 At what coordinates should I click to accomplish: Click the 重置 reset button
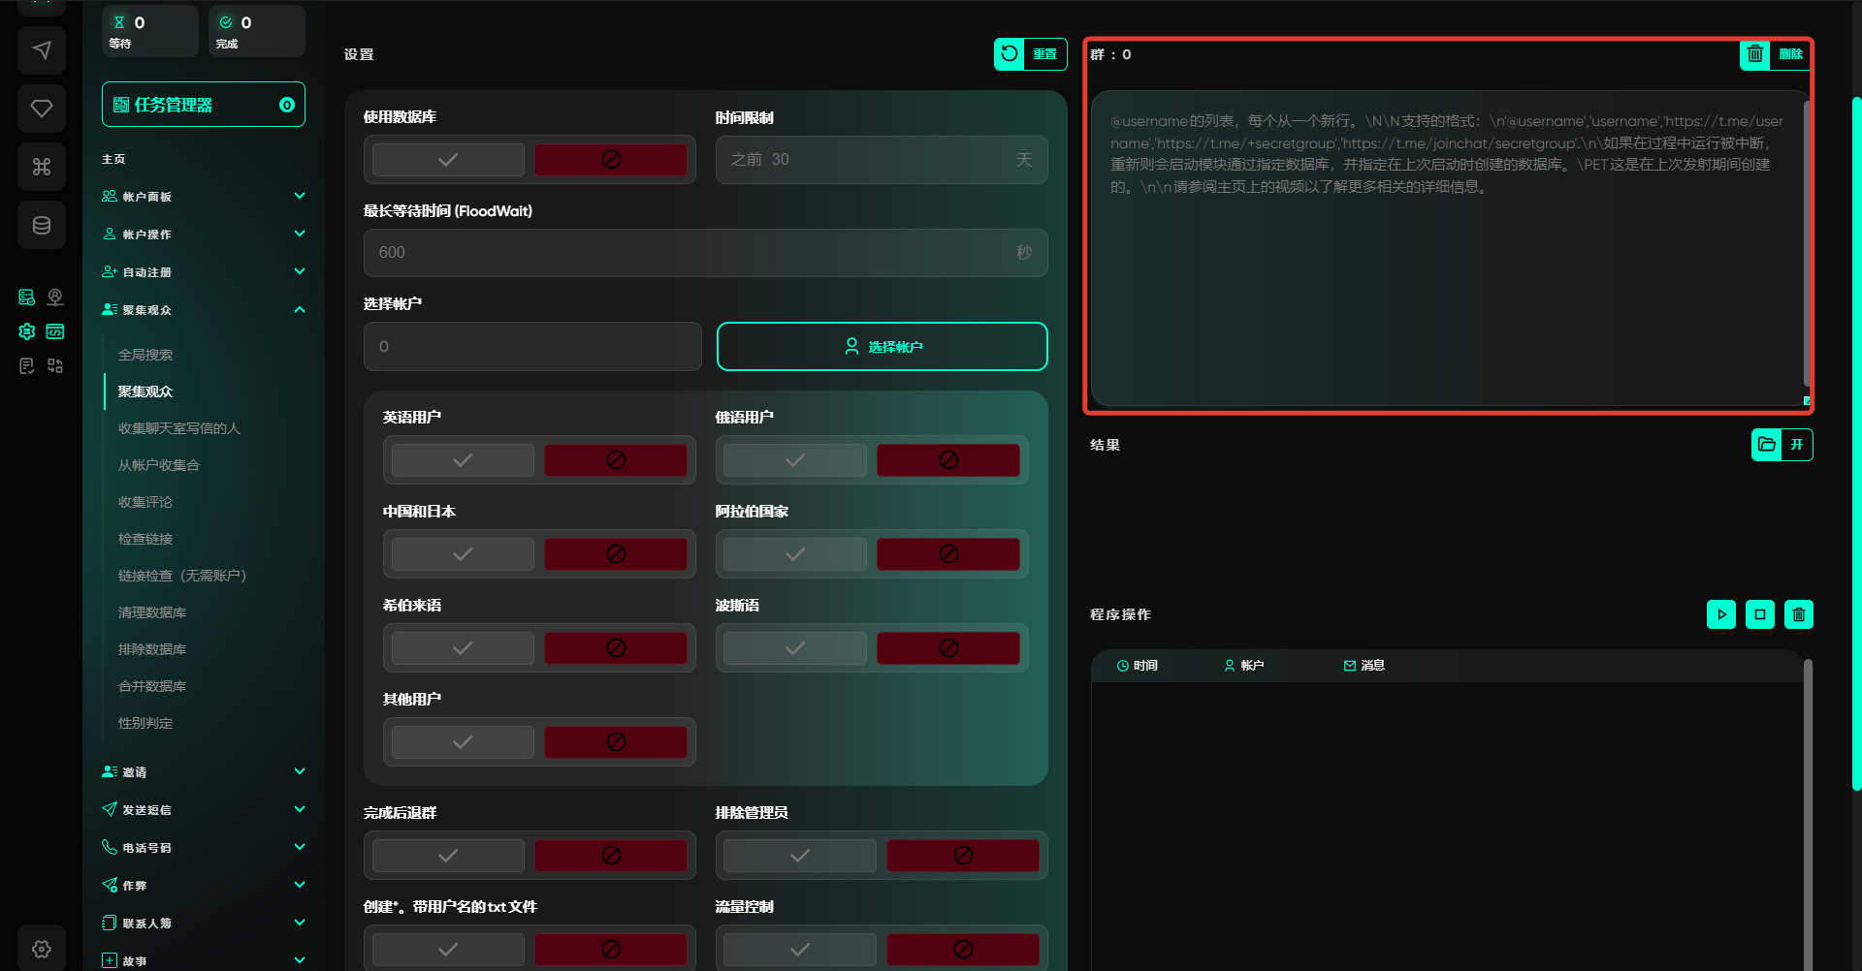[1030, 54]
